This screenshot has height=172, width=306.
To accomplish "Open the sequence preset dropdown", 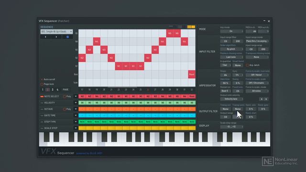I will click(56, 32).
